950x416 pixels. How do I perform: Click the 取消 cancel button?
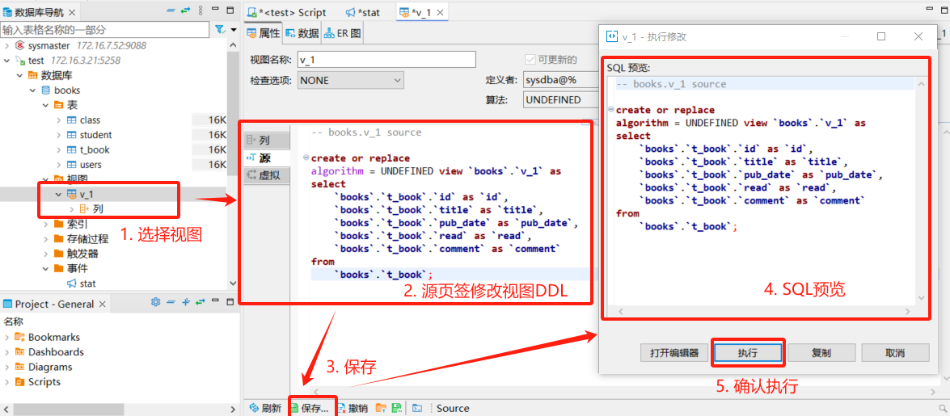coord(894,353)
